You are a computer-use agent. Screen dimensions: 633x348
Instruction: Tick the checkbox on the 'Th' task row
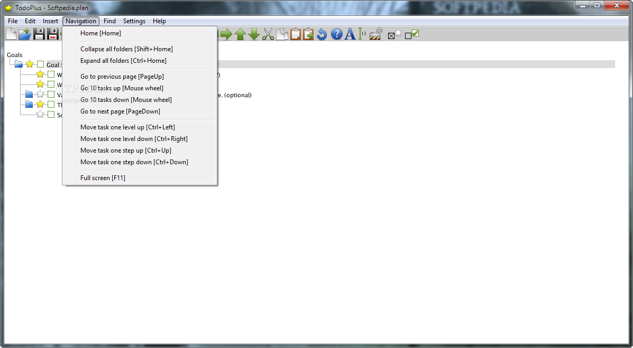(x=51, y=105)
